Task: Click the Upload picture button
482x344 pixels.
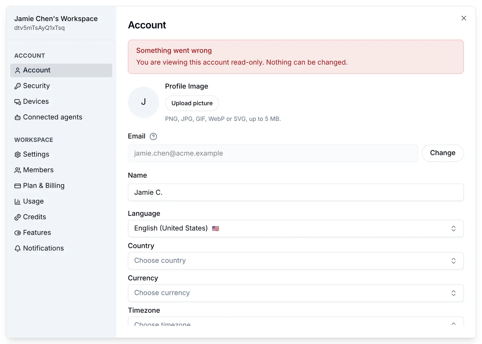Action: 192,103
